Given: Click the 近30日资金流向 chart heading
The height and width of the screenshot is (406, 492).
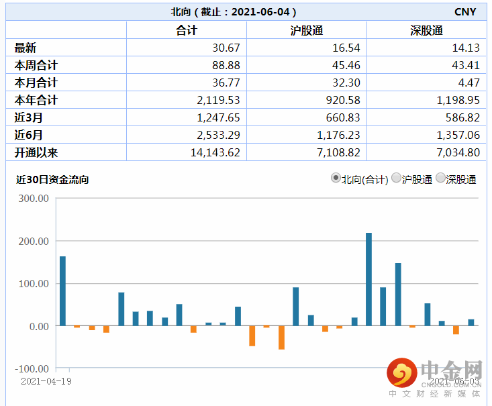Looking at the screenshot, I should tap(52, 180).
